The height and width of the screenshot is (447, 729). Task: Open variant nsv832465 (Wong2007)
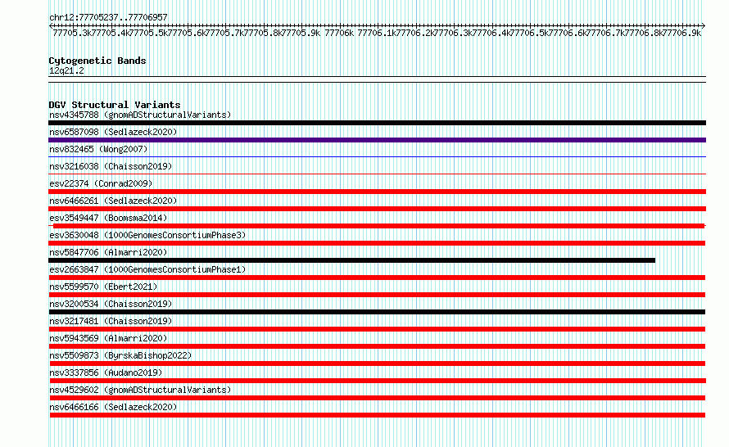[x=98, y=149]
